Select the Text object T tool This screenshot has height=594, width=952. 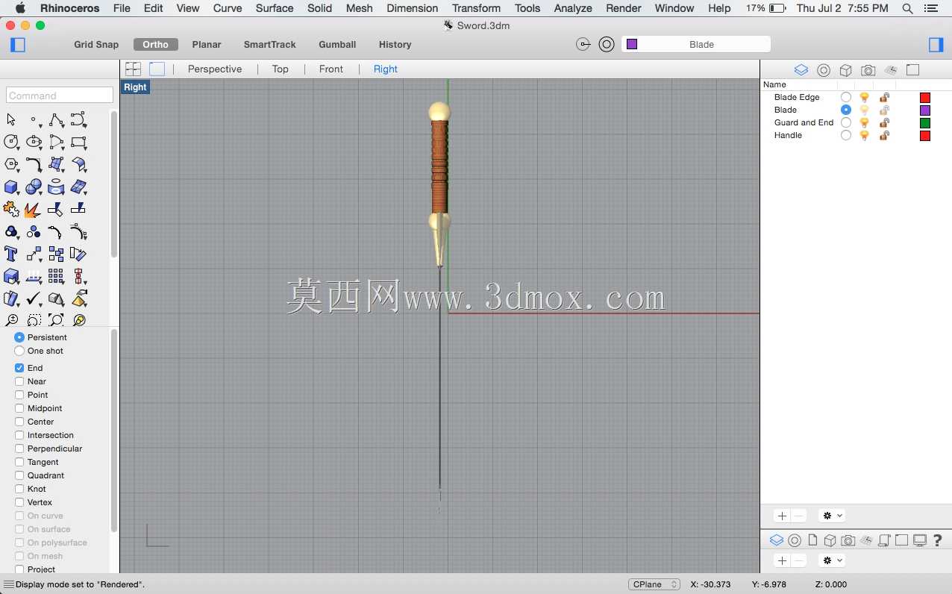pyautogui.click(x=11, y=254)
